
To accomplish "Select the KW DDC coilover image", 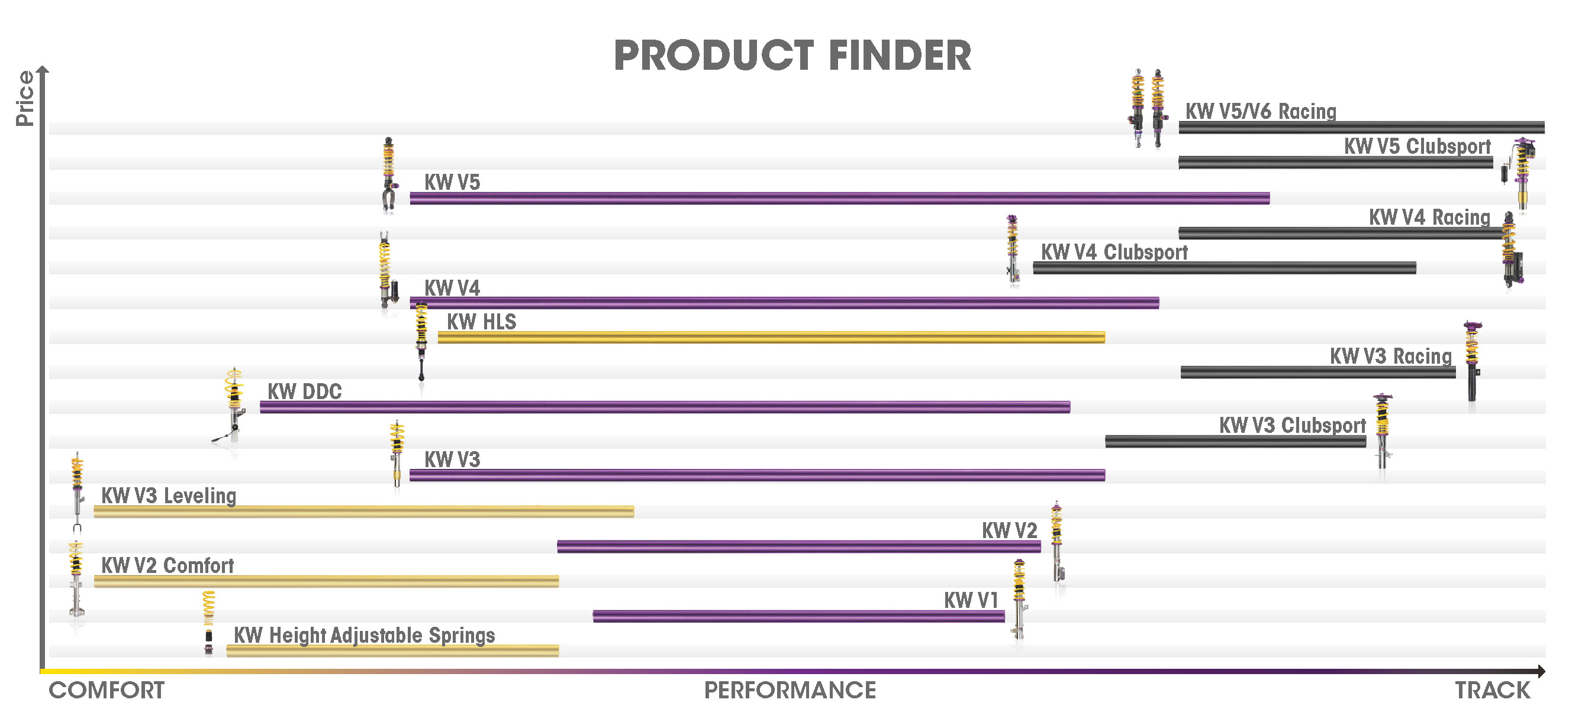I will pos(230,406).
